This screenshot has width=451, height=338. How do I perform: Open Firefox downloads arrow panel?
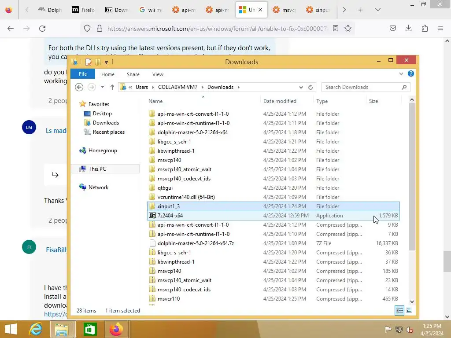click(x=408, y=29)
